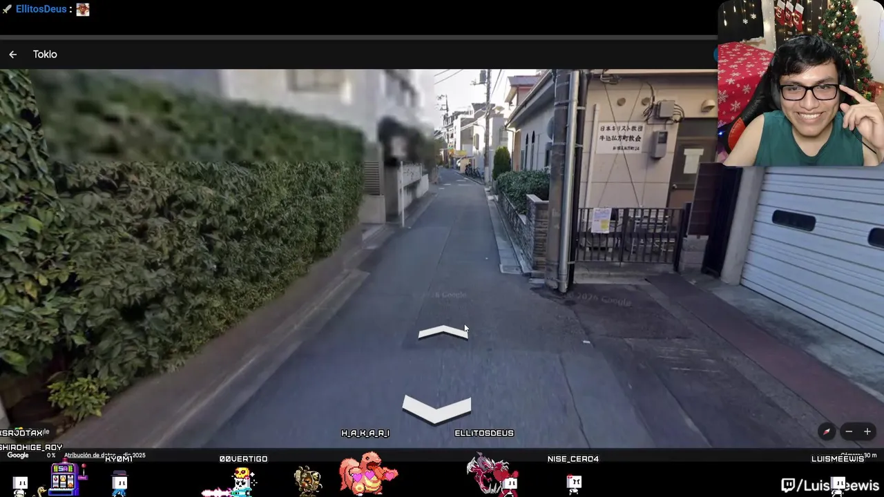Reset orientation with the compass icon
884x497 pixels.
[x=827, y=432]
